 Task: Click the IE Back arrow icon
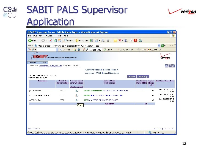[x=30, y=41]
